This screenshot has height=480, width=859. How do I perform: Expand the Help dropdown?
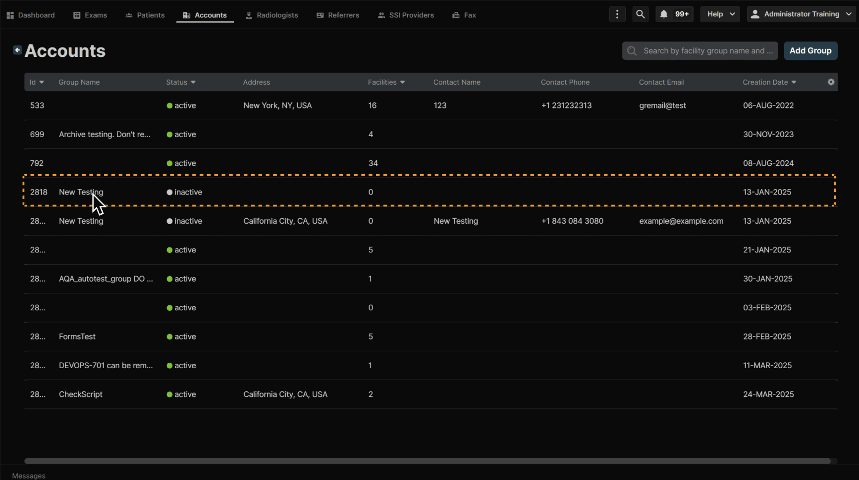(720, 14)
